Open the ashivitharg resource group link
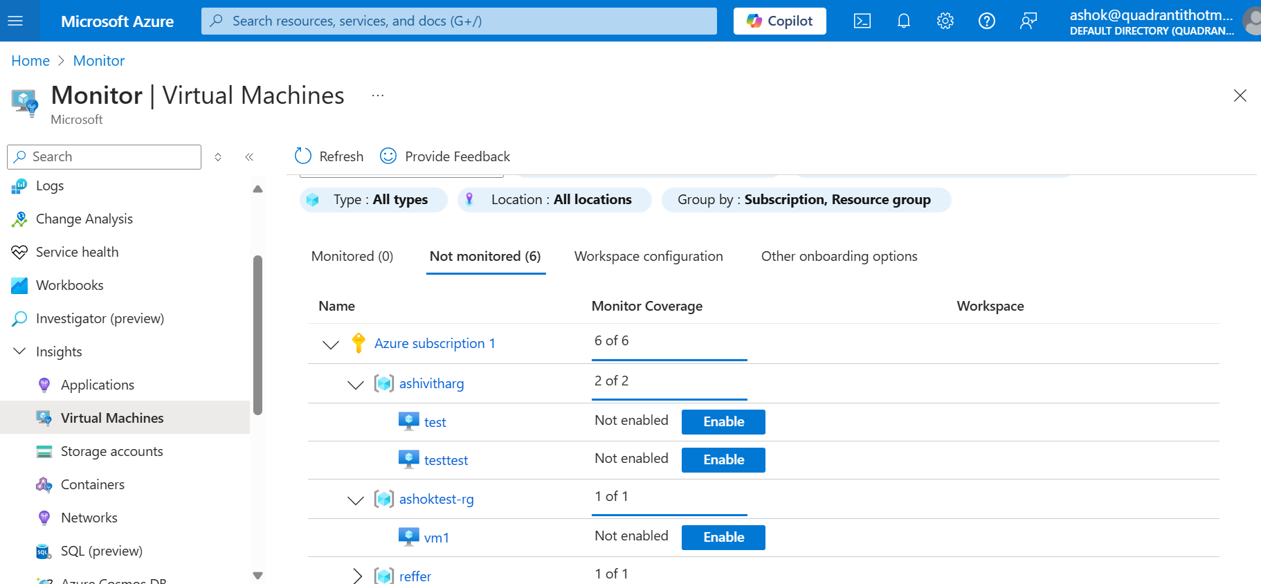 point(431,383)
